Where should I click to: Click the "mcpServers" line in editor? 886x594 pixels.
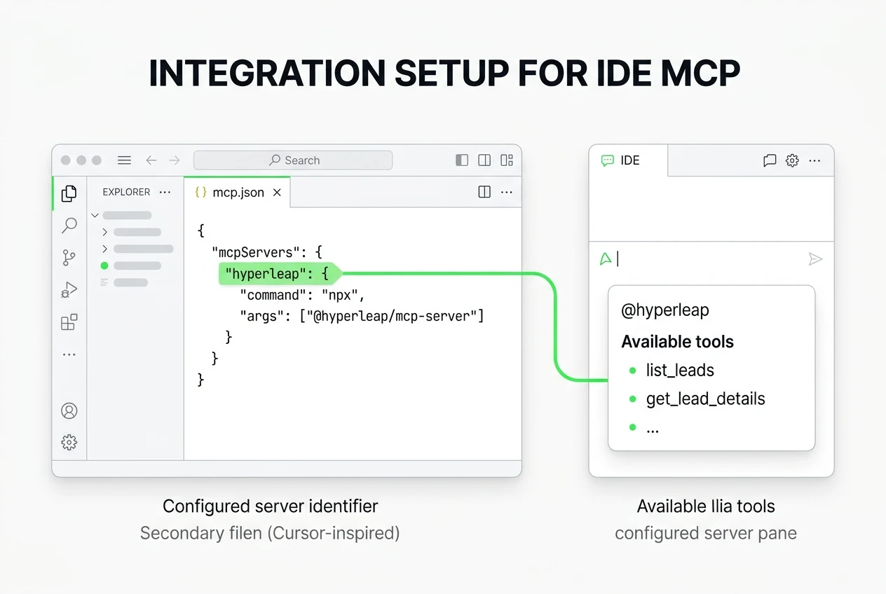coord(266,251)
